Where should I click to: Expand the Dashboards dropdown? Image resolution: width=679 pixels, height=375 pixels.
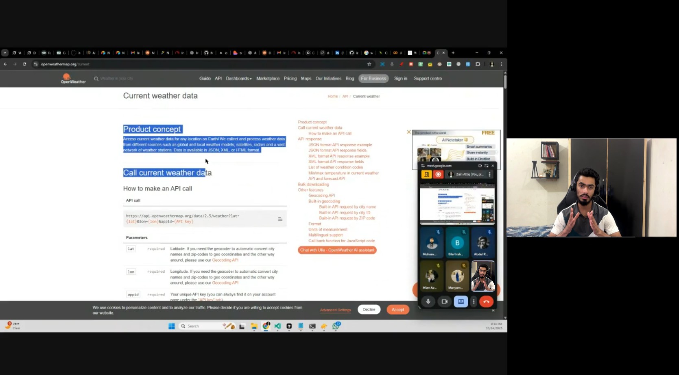click(239, 78)
